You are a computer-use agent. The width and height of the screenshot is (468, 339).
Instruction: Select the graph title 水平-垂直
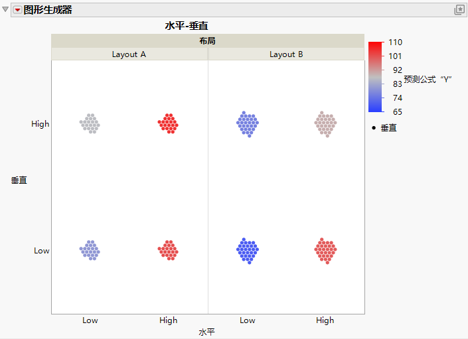(187, 26)
